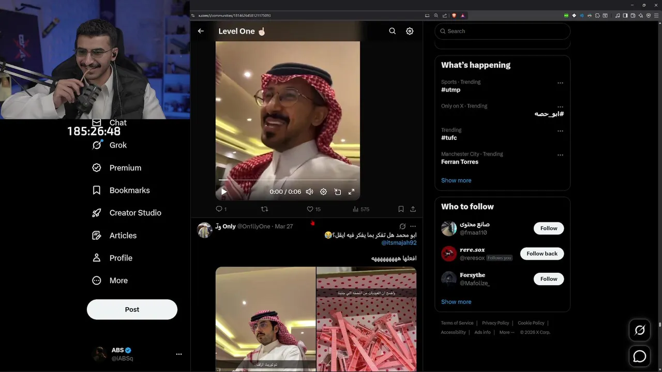This screenshot has height=372, width=662.
Task: Open Brave Leo AI sparkle icon
Action: click(641, 16)
